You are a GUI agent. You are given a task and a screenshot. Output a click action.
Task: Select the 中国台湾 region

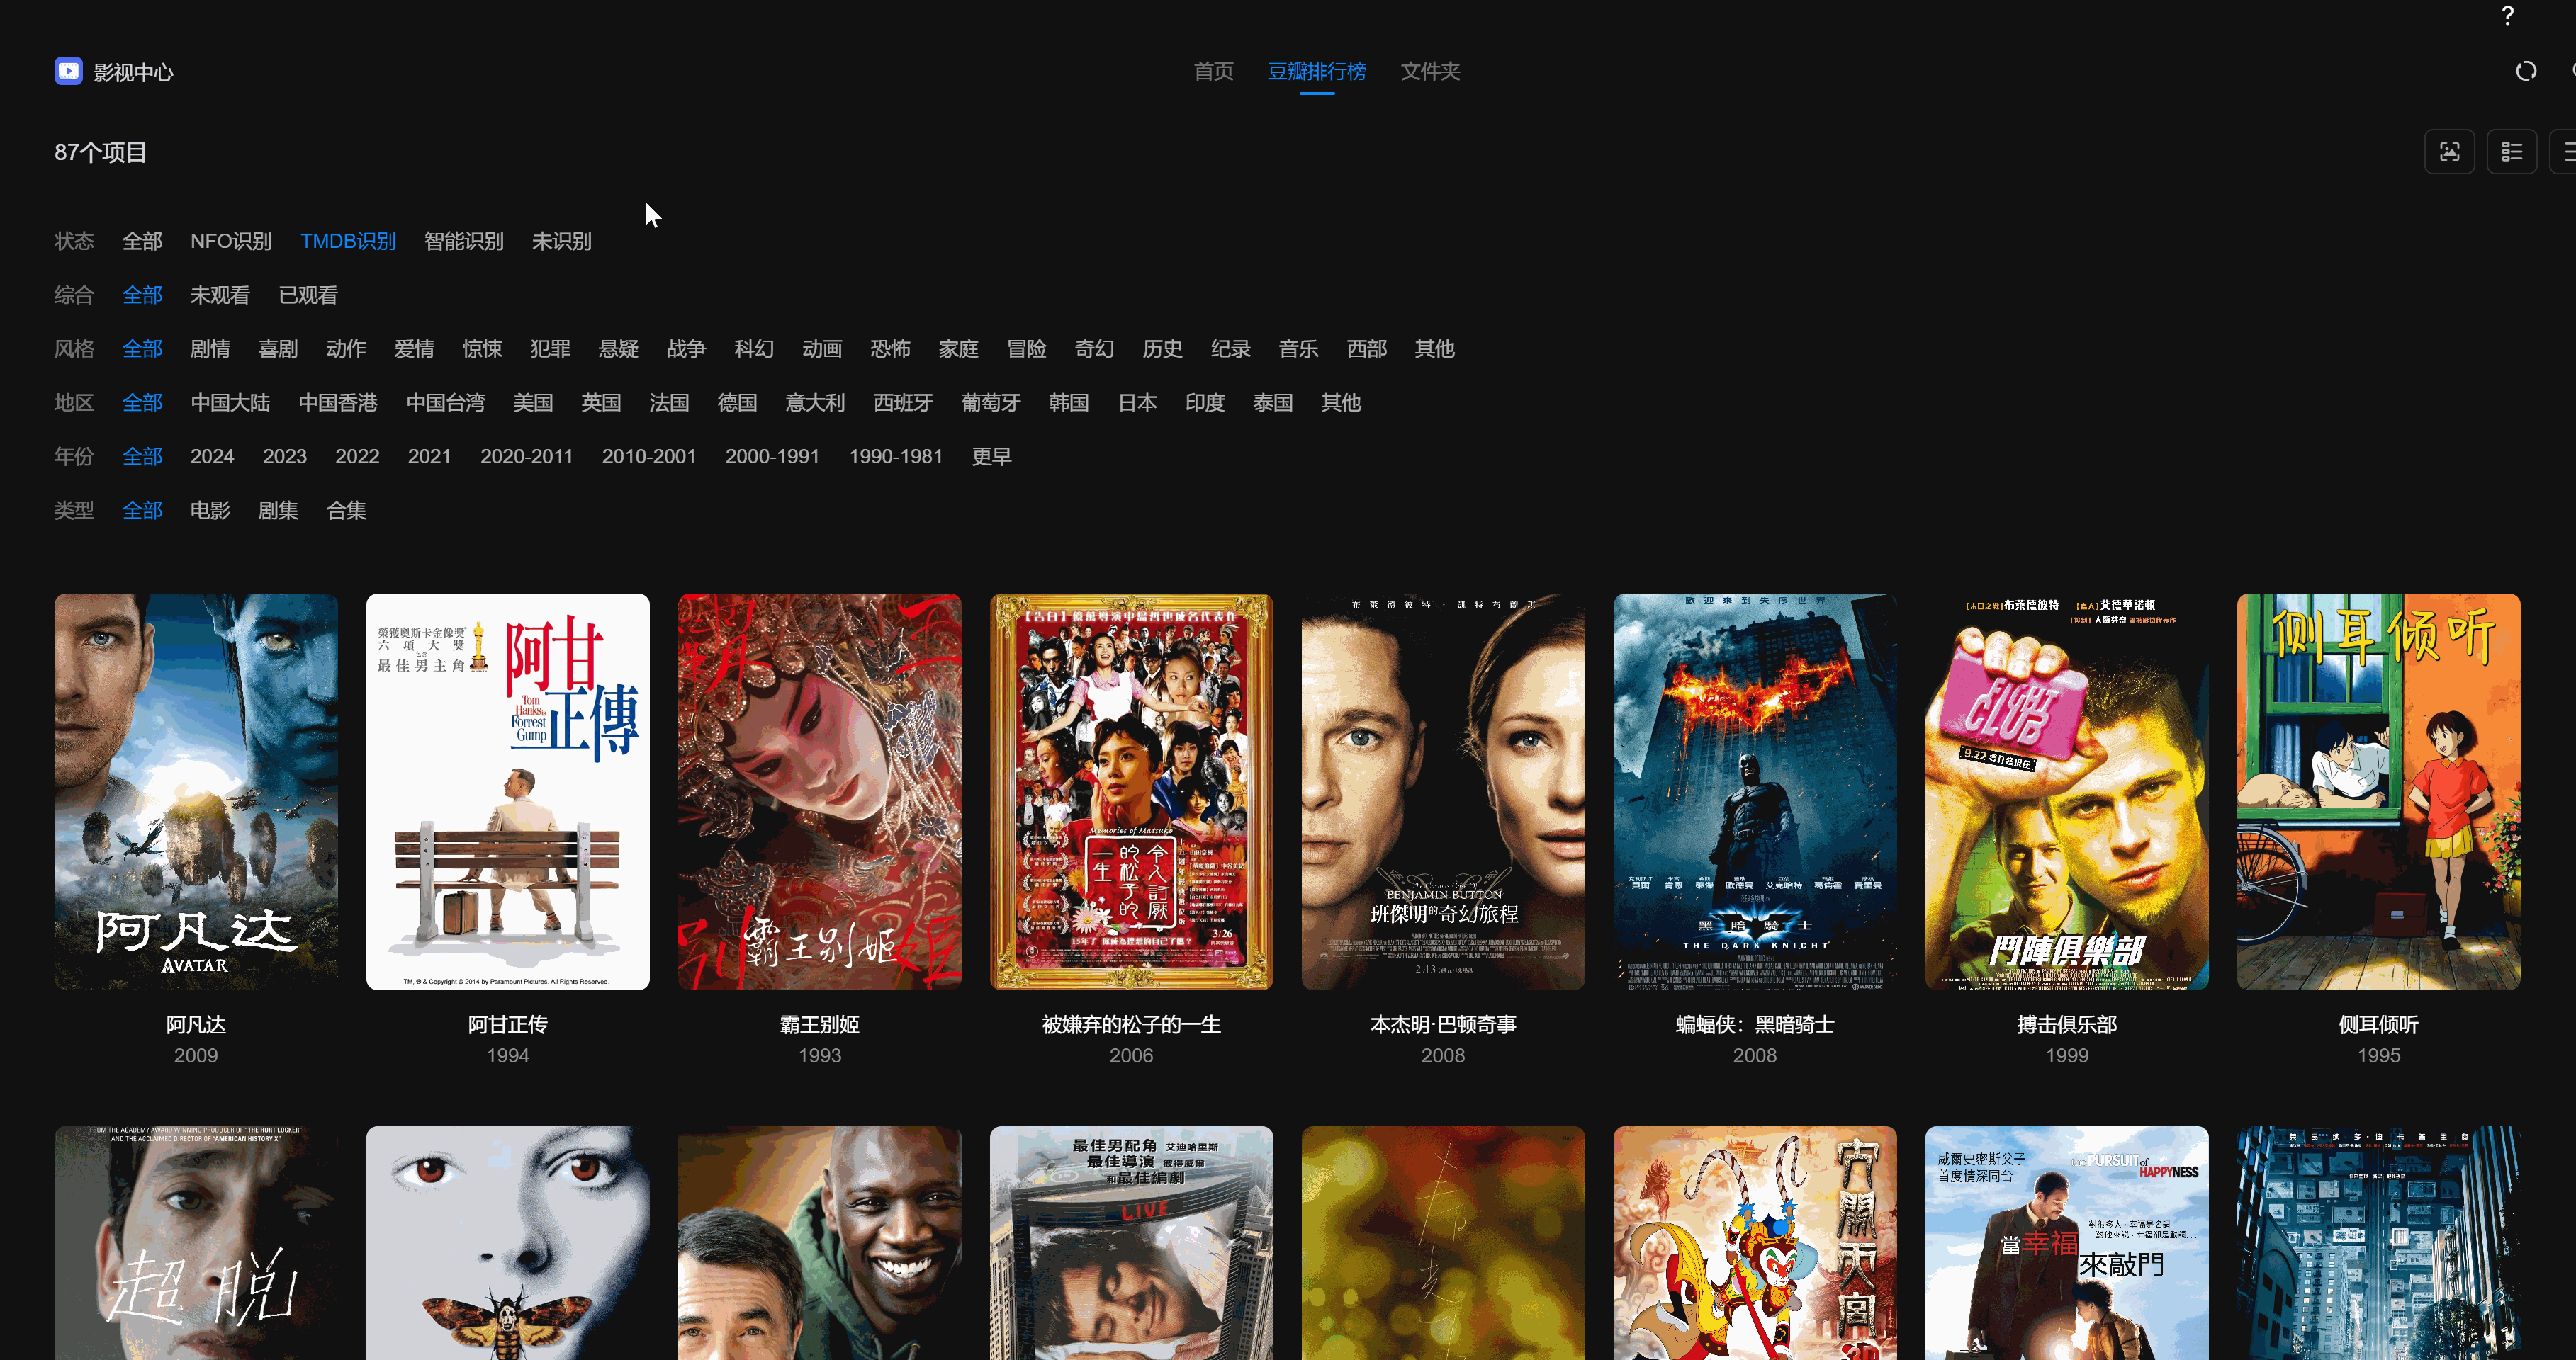point(446,403)
